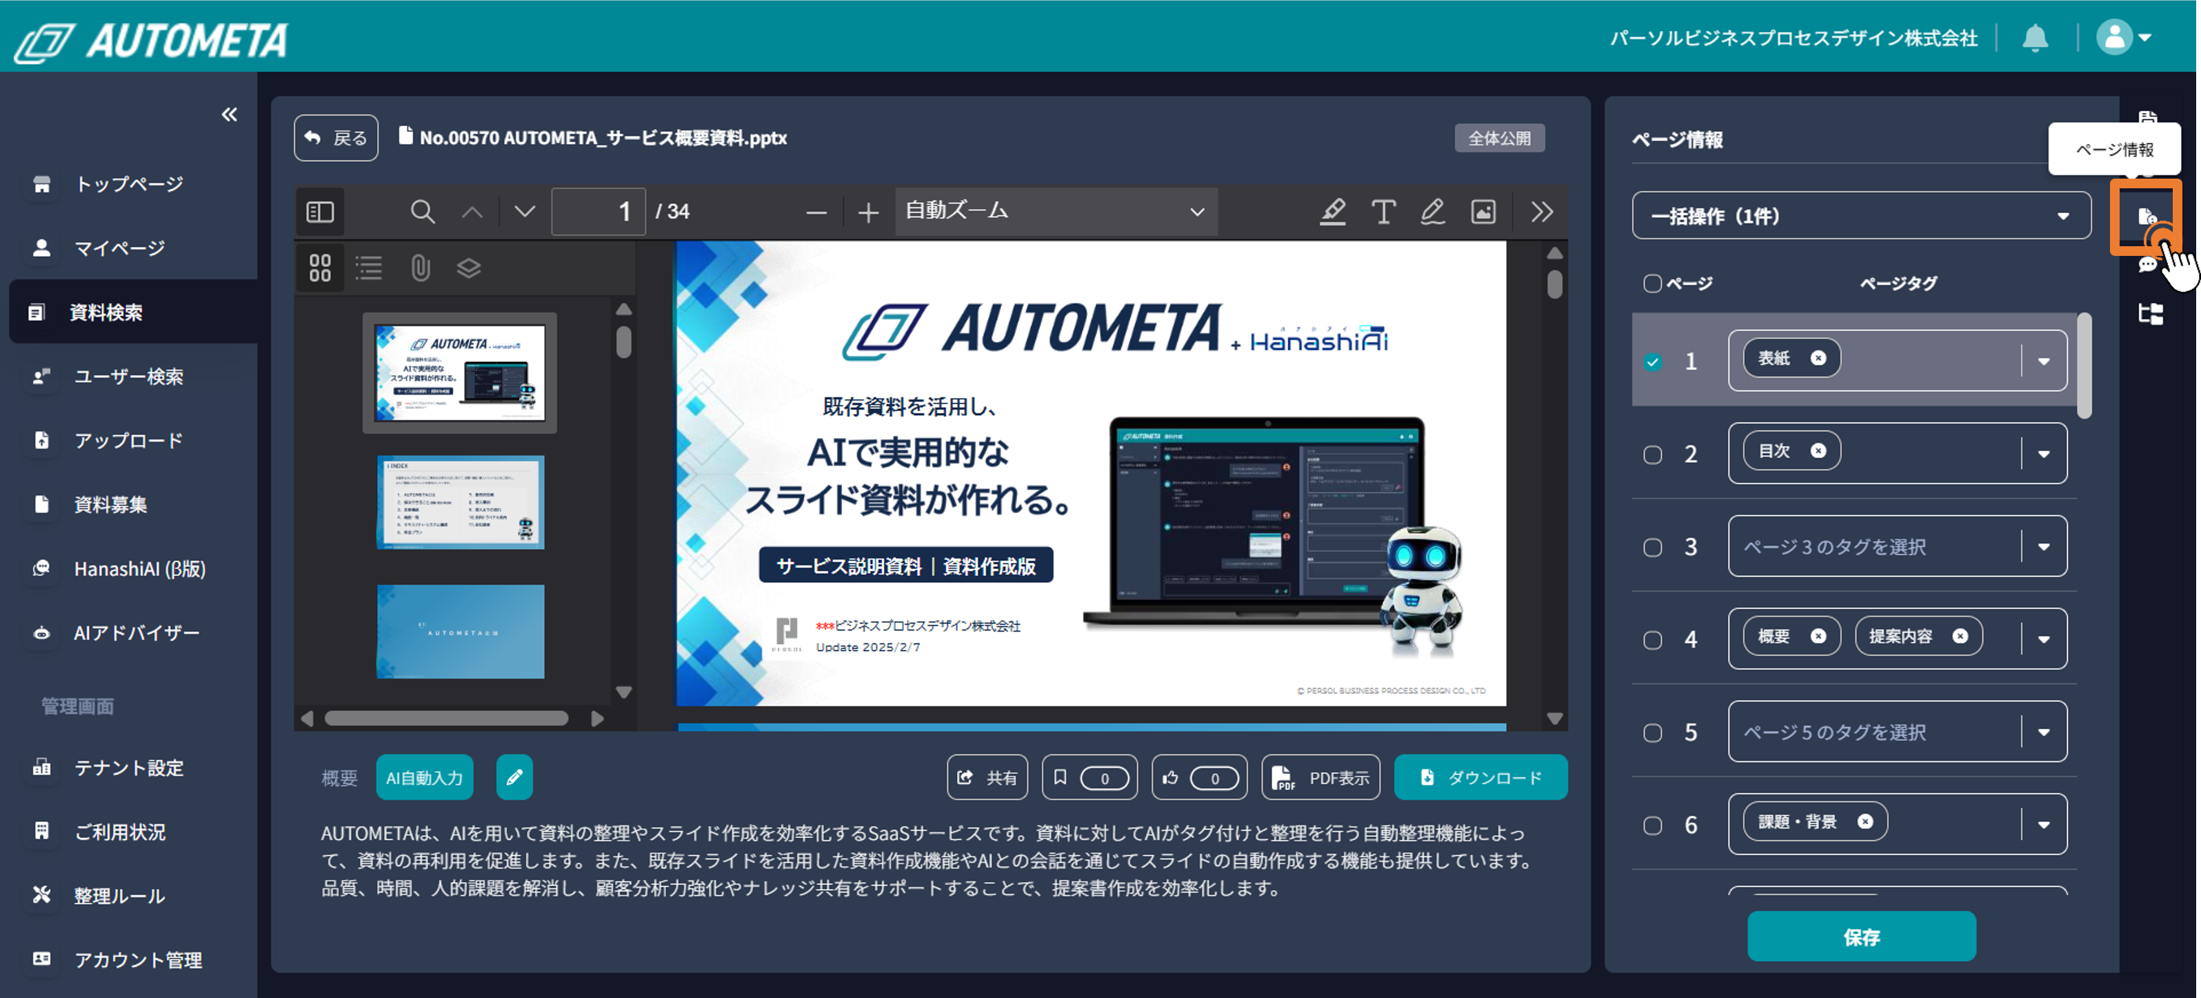Check the page 4 checkbox
Screen dimensions: 2201x998
pyautogui.click(x=1652, y=640)
